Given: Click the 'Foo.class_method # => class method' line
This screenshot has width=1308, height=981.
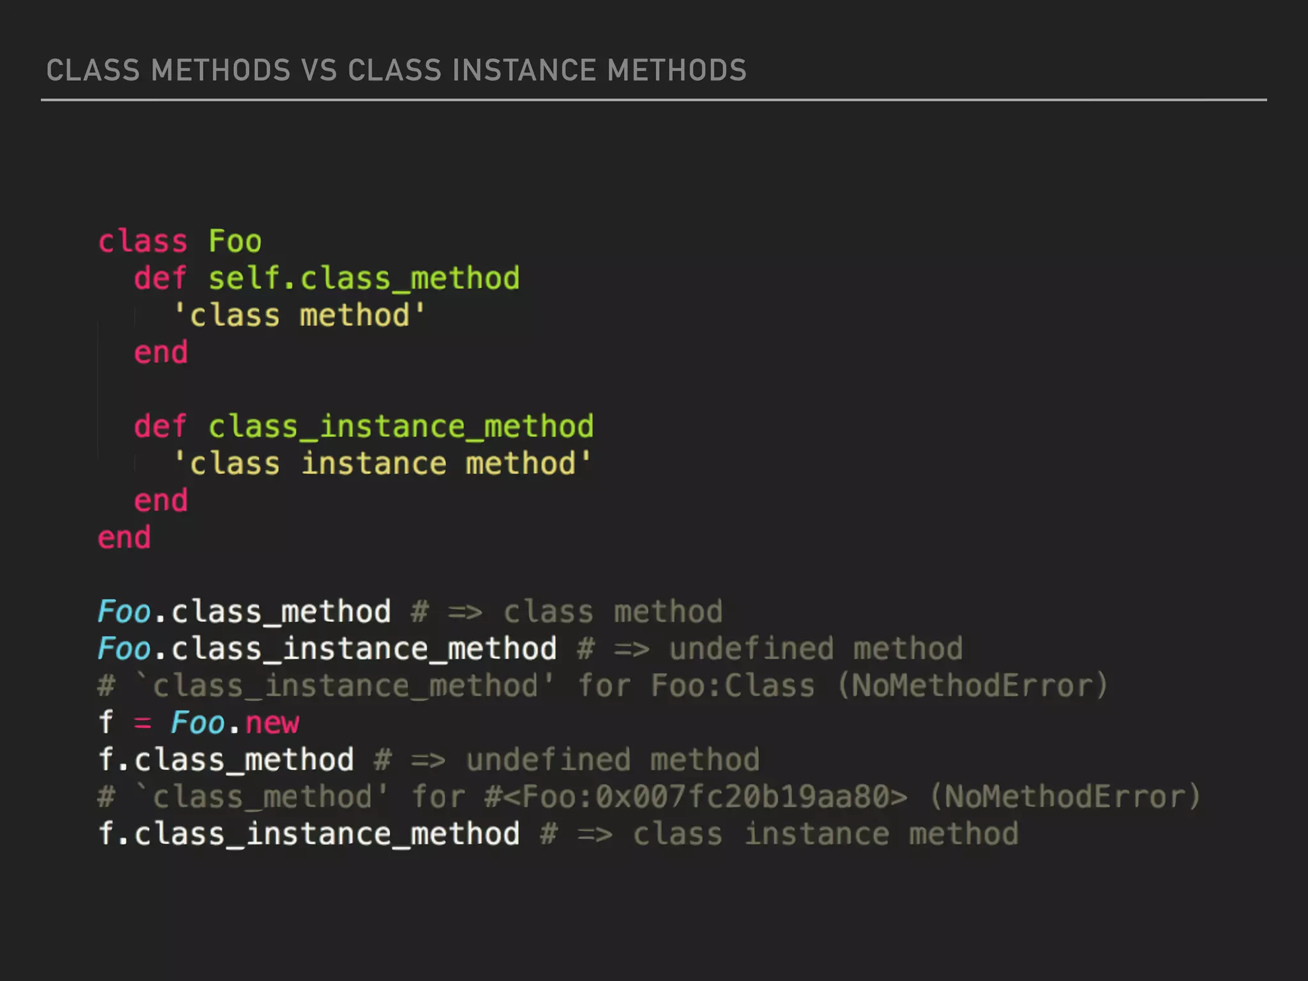Looking at the screenshot, I should [x=410, y=612].
